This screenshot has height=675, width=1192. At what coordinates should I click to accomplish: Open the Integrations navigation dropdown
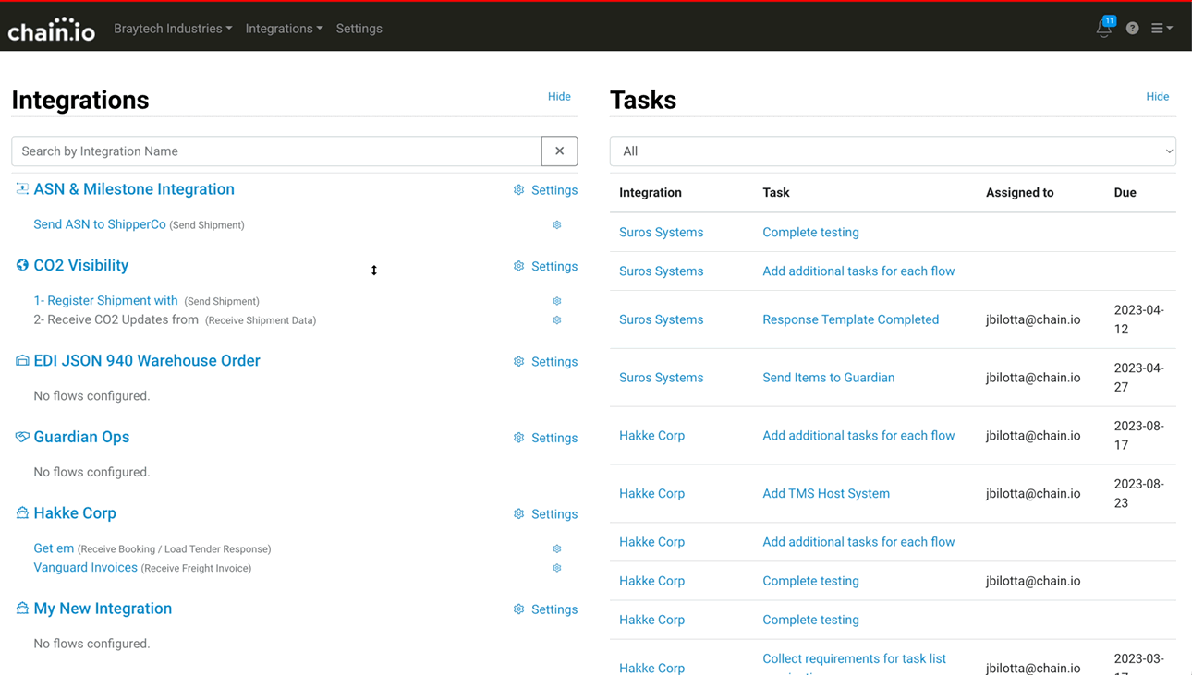(284, 29)
